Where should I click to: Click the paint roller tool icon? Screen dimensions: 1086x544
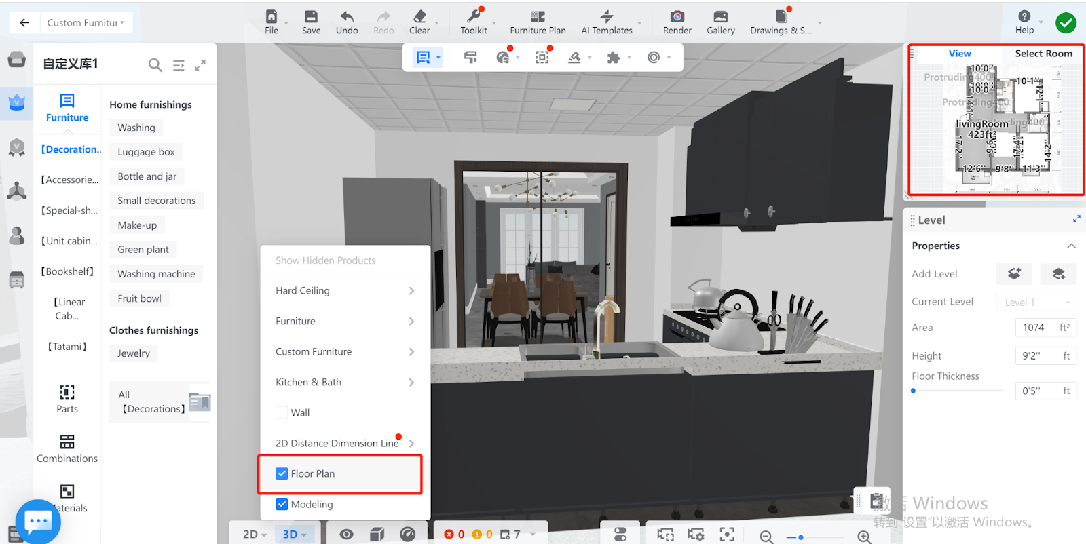pos(470,58)
